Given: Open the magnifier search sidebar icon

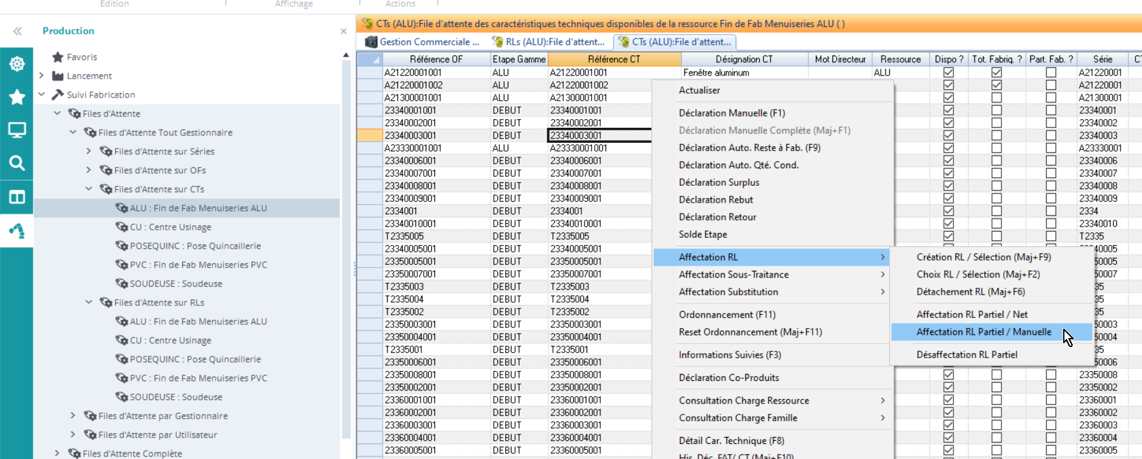Looking at the screenshot, I should [17, 164].
